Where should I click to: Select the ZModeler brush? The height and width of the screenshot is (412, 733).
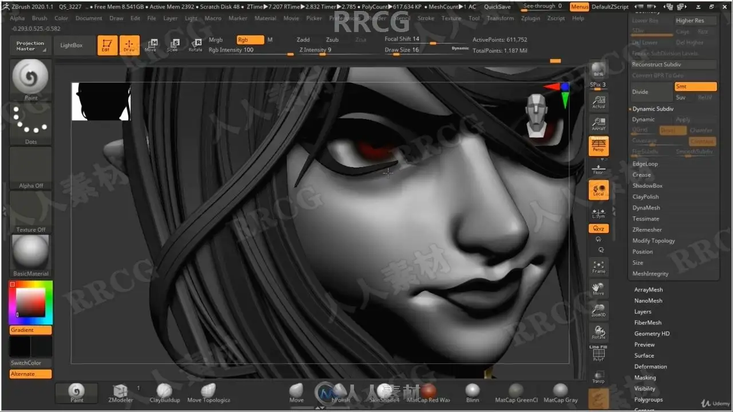120,393
